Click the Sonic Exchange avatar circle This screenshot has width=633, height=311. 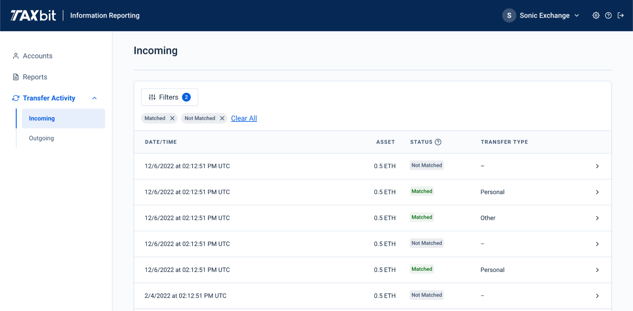509,16
